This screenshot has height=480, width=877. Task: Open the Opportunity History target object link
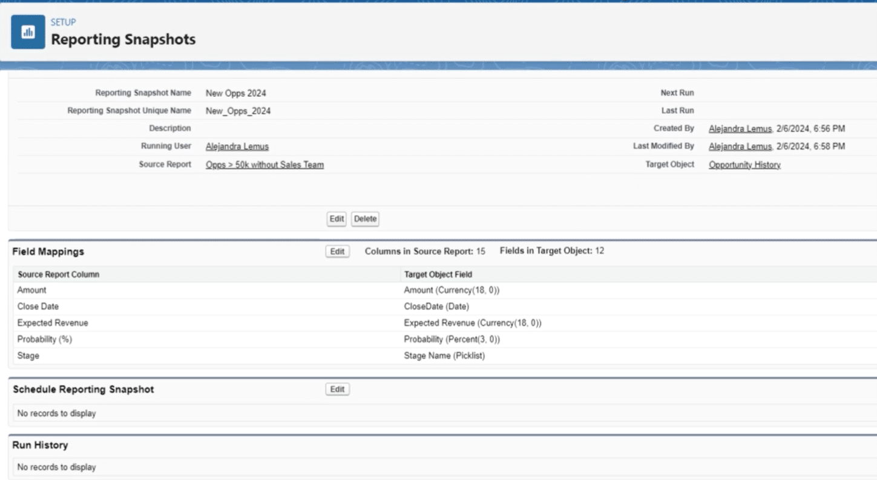744,165
